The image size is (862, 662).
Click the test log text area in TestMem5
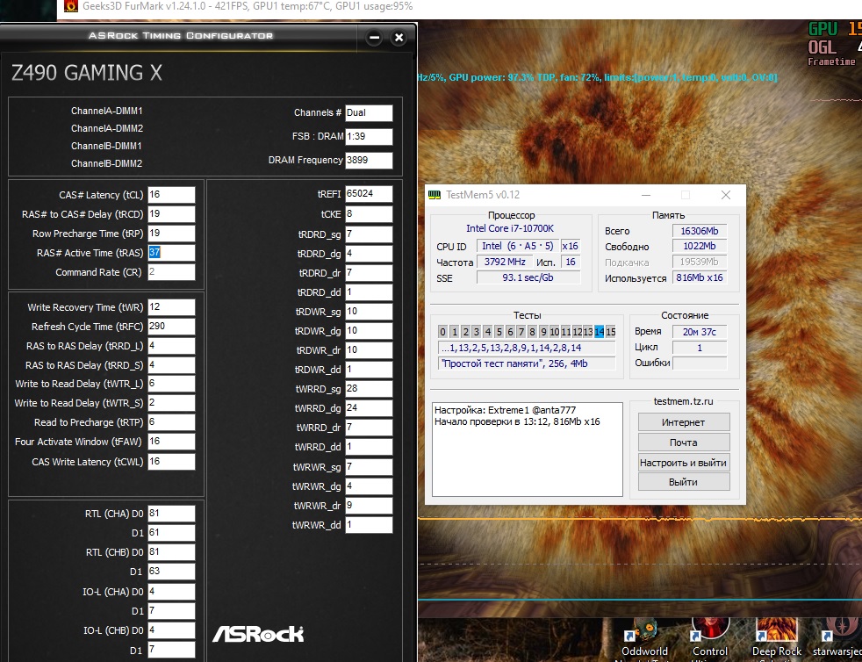tap(528, 450)
